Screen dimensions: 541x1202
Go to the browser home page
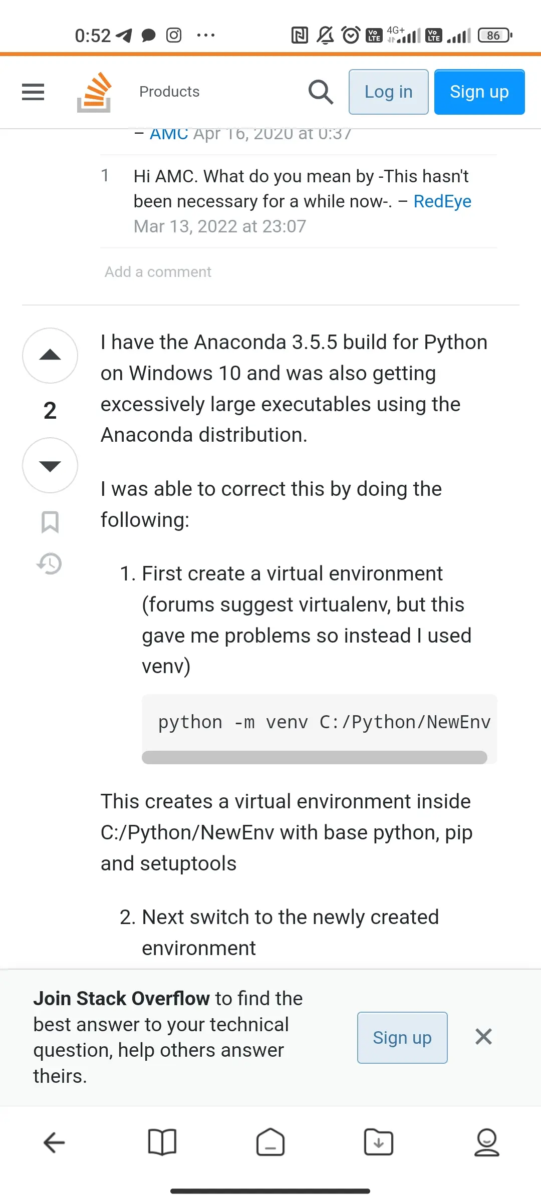(x=270, y=1142)
